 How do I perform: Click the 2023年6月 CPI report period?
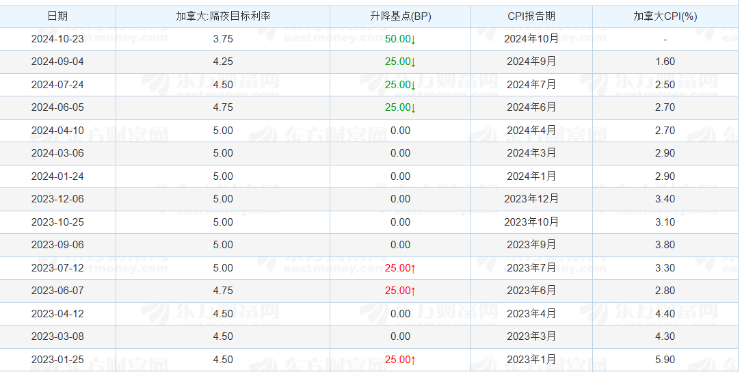[531, 291]
